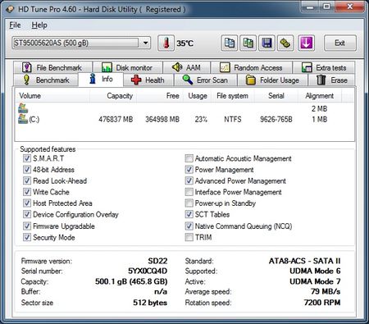Screen dimensions: 369x324
Task: Toggle the Advanced Power Management checkbox
Action: (189, 180)
